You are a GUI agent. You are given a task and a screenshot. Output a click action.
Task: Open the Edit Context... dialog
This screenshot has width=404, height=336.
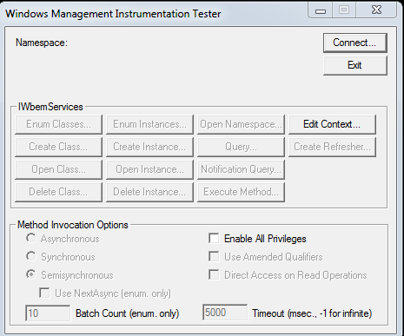click(x=332, y=124)
